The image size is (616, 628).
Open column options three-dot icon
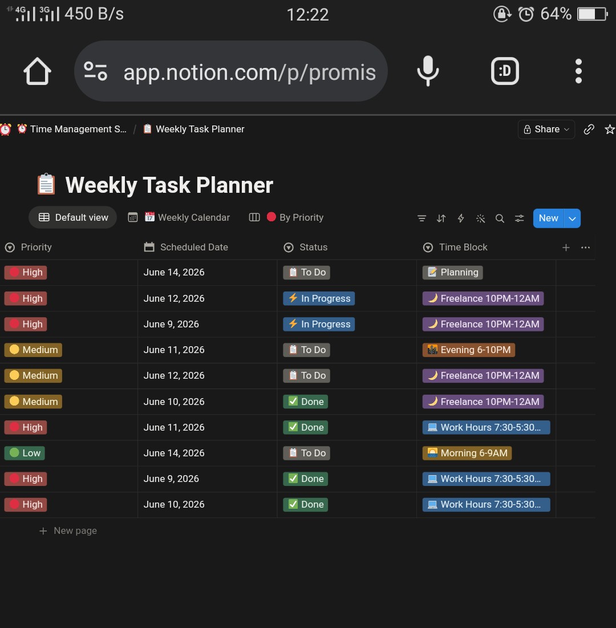coord(585,248)
